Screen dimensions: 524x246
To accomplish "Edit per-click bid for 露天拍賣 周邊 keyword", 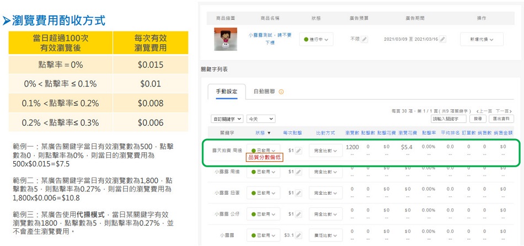I will coord(298,151).
